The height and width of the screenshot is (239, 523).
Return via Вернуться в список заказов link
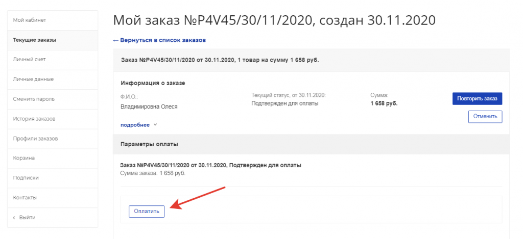pyautogui.click(x=159, y=40)
